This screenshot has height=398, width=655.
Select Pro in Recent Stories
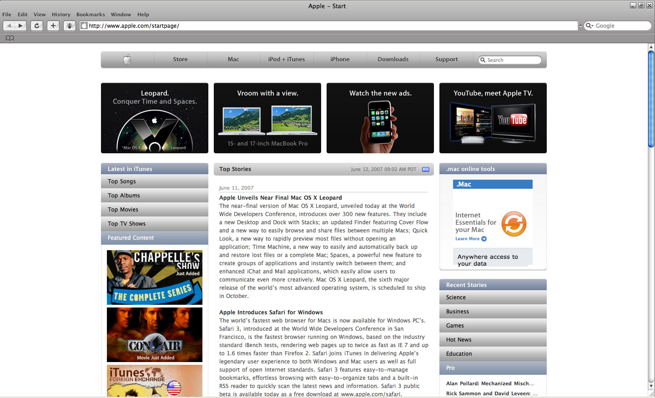click(x=493, y=368)
